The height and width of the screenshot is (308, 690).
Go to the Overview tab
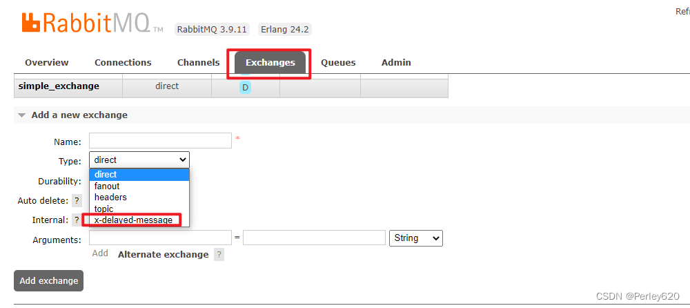[x=47, y=63]
